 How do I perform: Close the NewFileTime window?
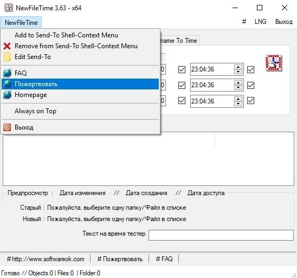[285, 8]
